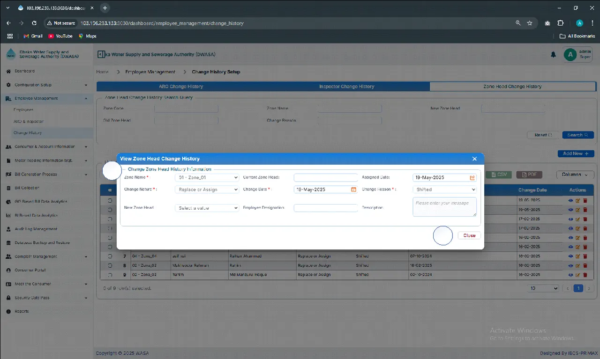This screenshot has height=359, width=600.
Task: Open the Columns dropdown
Action: click(575, 175)
